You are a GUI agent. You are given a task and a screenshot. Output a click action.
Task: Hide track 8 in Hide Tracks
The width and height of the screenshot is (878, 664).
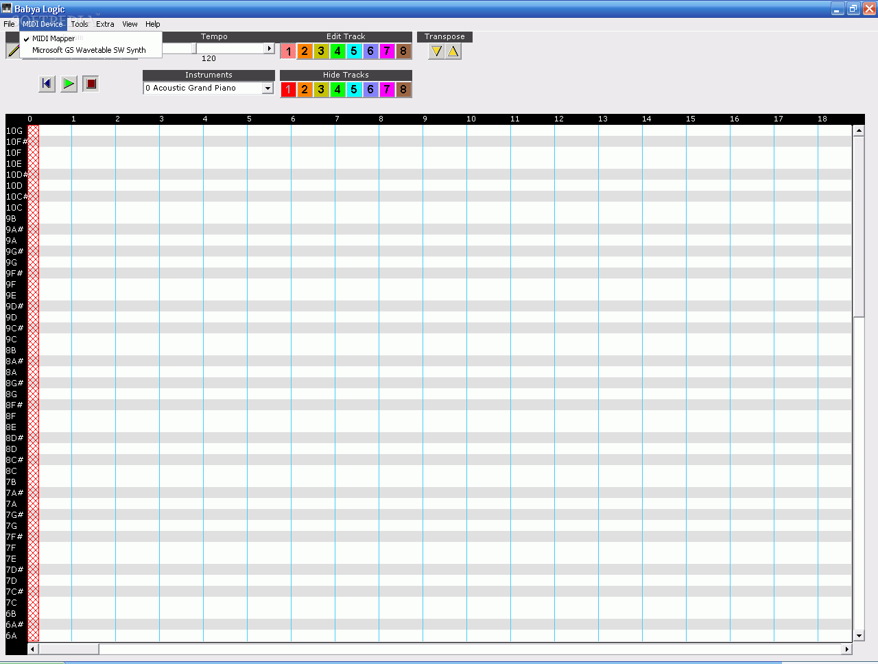pos(403,90)
